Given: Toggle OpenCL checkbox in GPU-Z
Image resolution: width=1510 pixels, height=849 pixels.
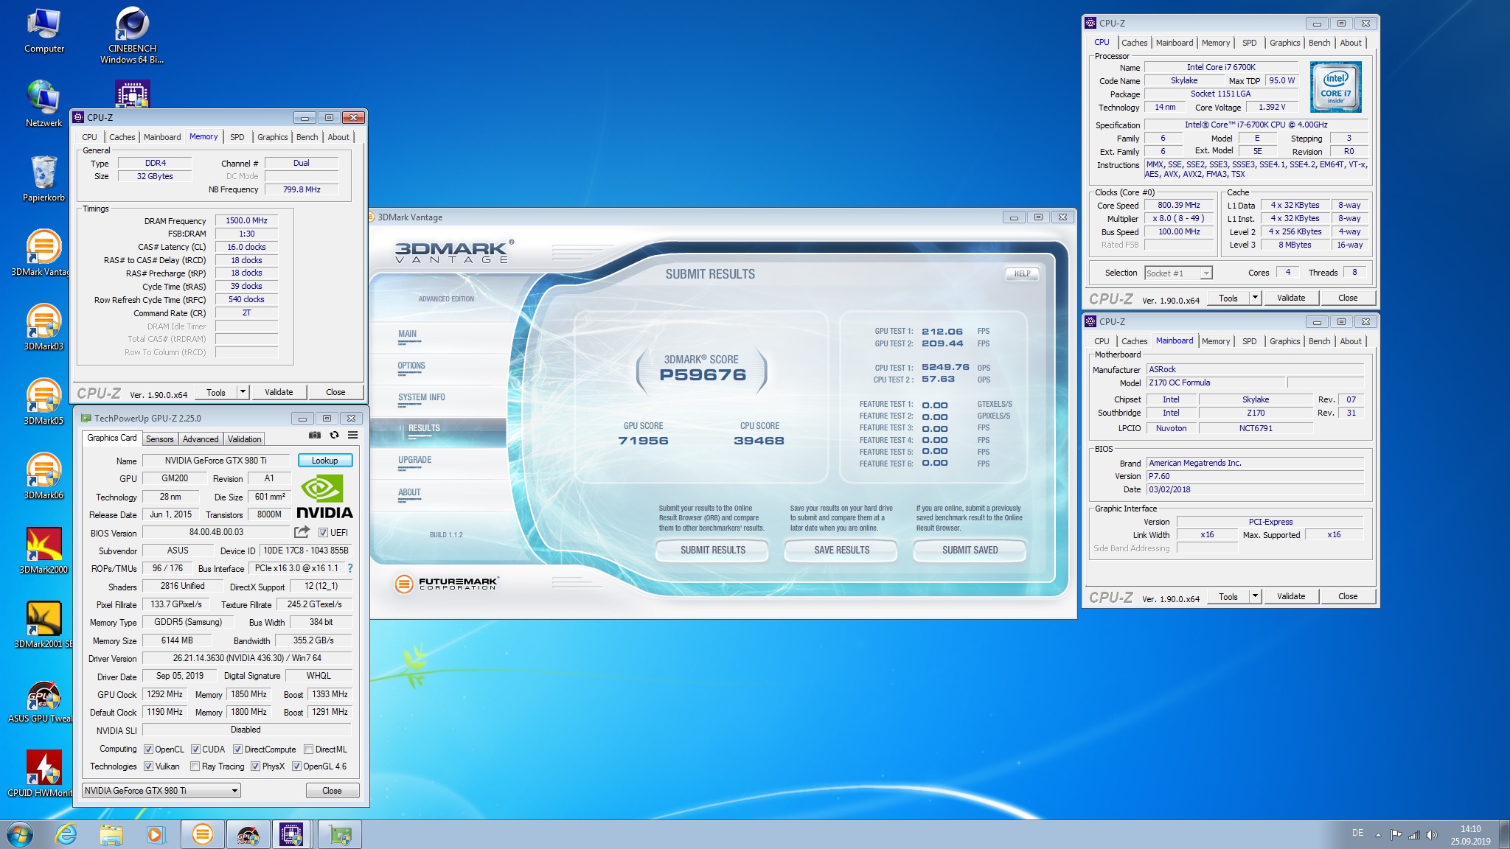Looking at the screenshot, I should 148,750.
